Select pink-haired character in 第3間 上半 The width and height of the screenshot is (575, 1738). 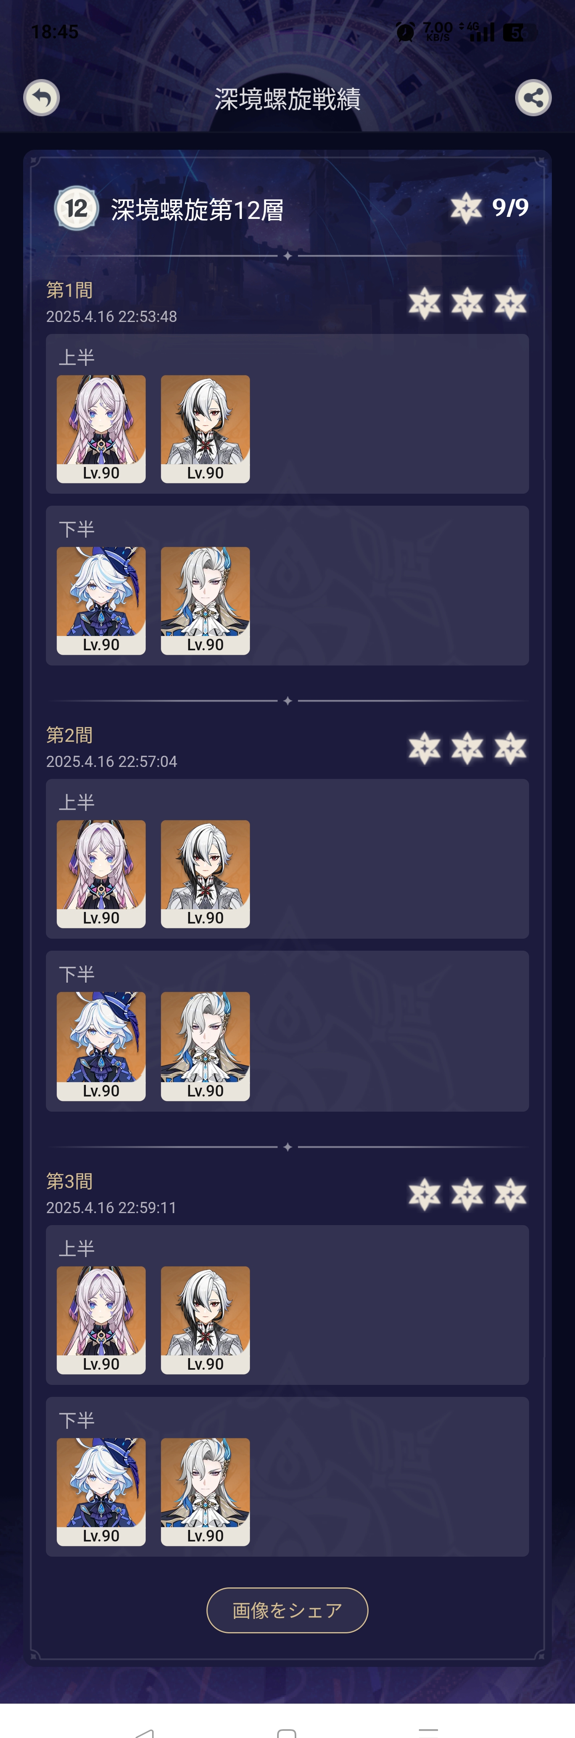(x=101, y=1320)
